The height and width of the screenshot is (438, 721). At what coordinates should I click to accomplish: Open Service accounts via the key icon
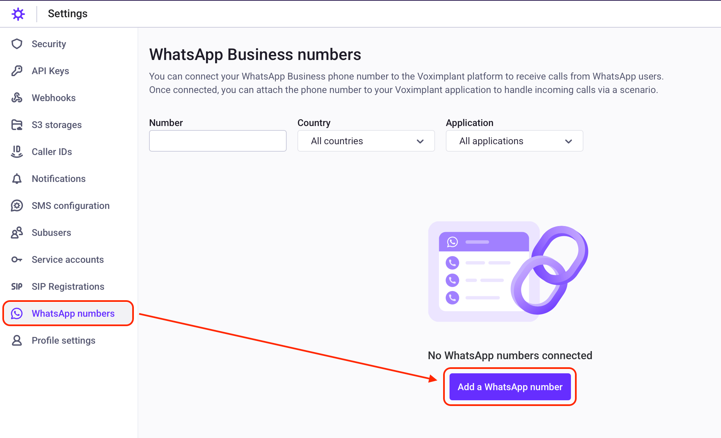tap(16, 259)
